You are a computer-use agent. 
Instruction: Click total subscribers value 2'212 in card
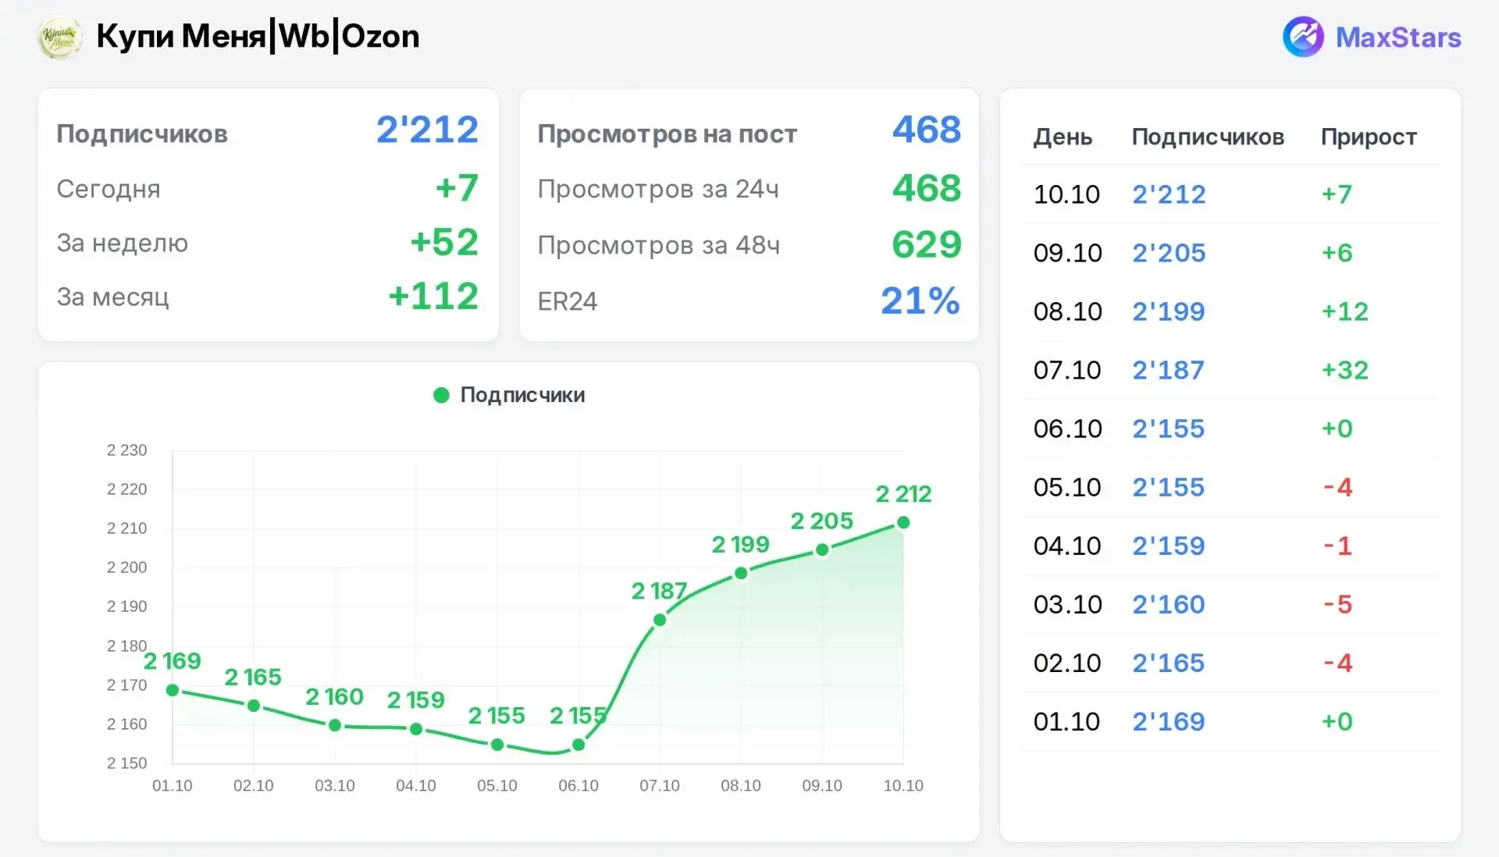tap(427, 130)
